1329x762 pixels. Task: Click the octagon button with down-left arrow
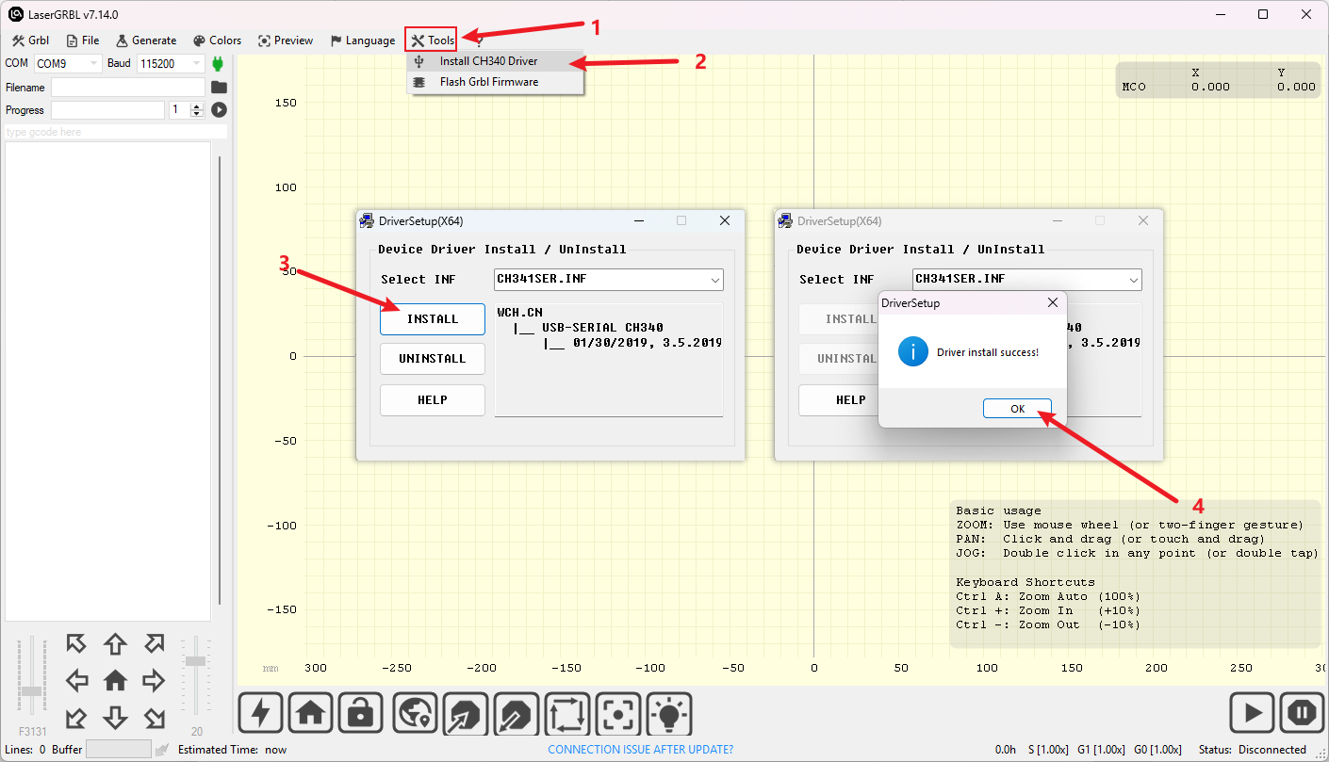click(516, 713)
